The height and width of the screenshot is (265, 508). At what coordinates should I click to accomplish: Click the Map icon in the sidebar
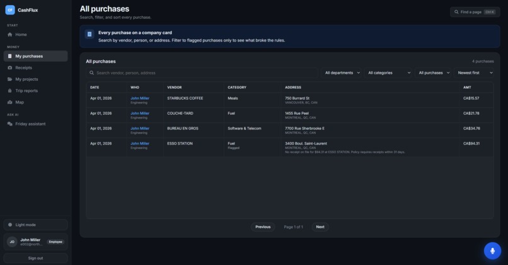9,102
